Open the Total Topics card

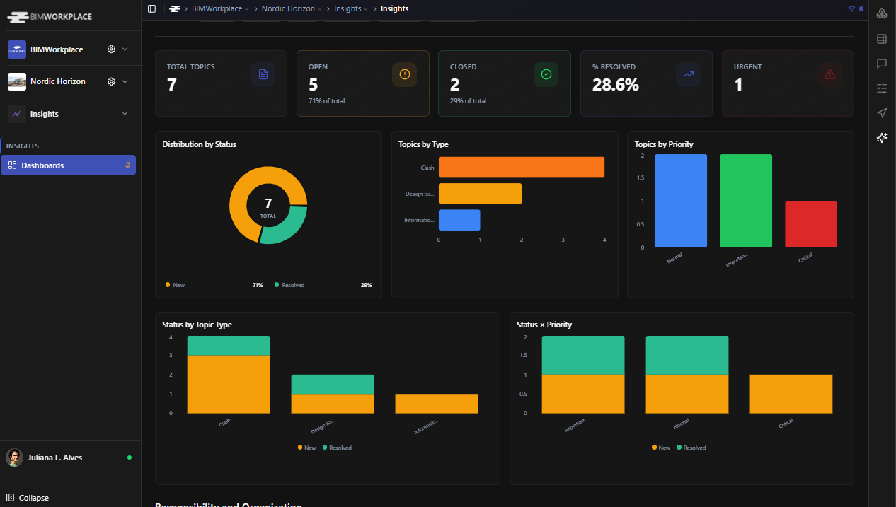(x=221, y=83)
